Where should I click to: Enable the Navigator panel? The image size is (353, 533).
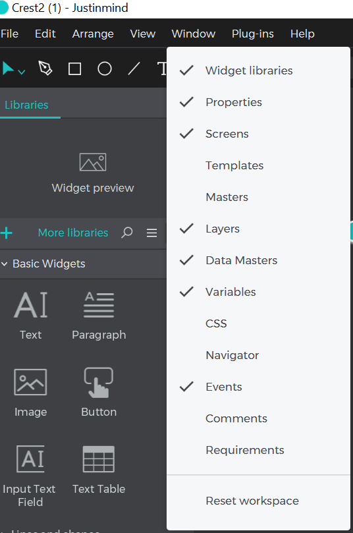pos(258,355)
